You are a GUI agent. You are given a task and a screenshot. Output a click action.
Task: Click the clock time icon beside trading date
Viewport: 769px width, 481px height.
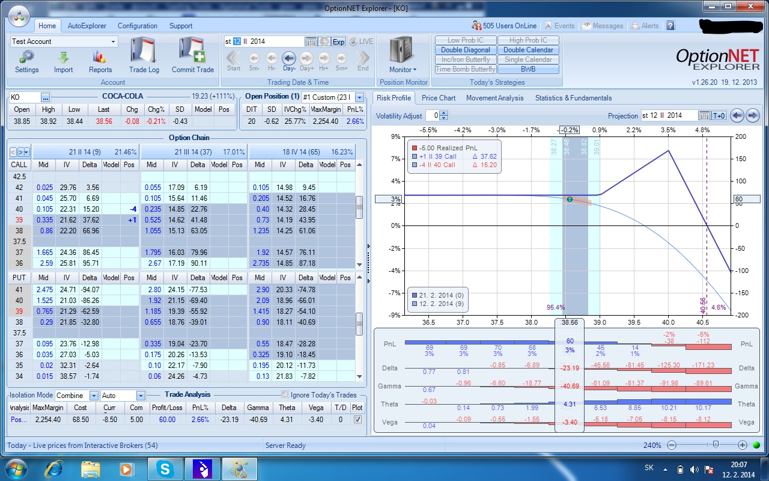324,41
